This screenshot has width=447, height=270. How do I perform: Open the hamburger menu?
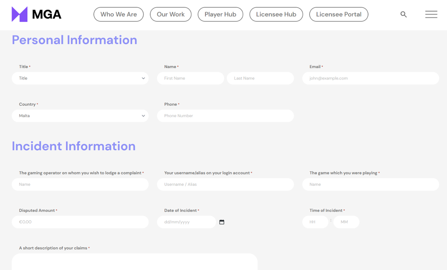click(x=431, y=14)
